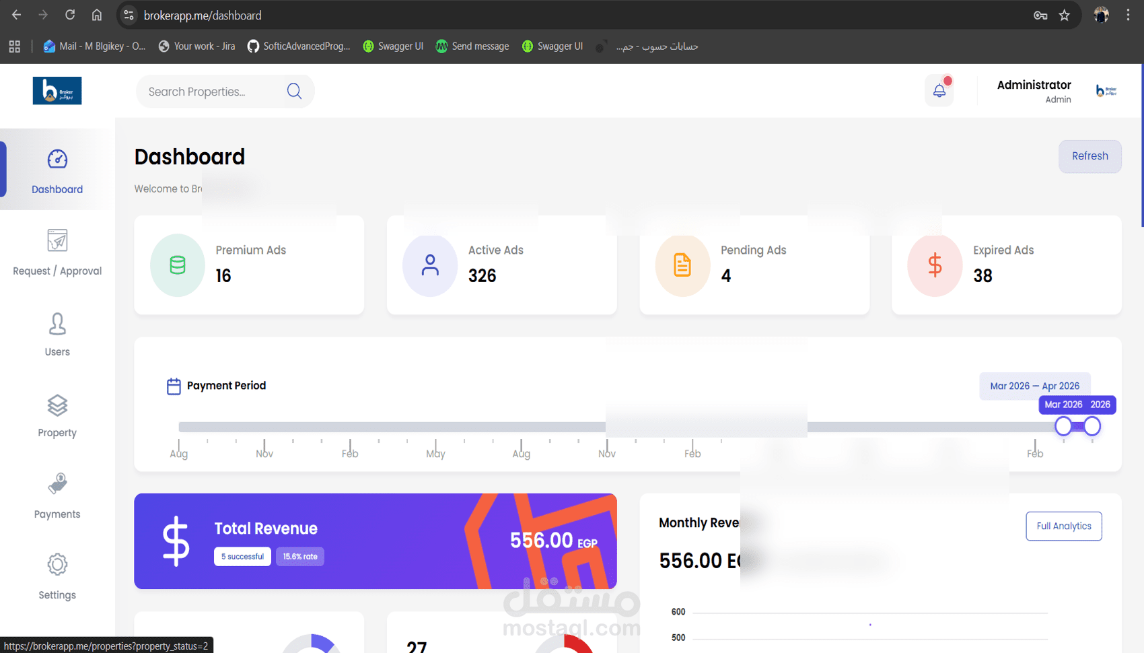Open Payments in the sidebar
The image size is (1144, 653).
tap(57, 497)
